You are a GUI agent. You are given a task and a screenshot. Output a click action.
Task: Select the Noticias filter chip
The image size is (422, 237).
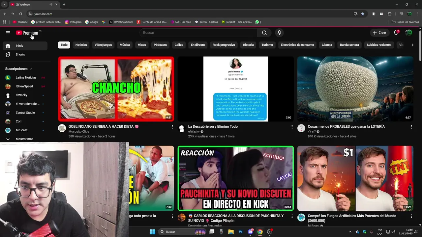click(x=81, y=45)
